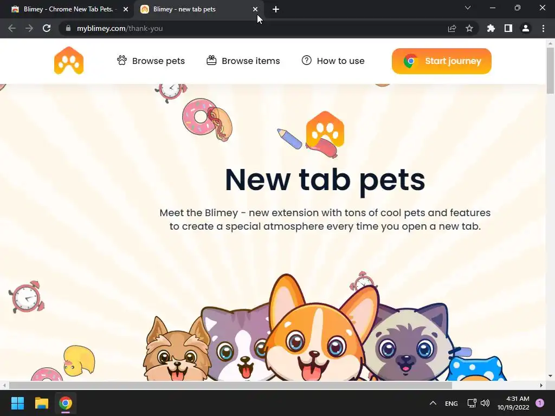Close the Chrome New Tab Pets tab

(x=126, y=9)
